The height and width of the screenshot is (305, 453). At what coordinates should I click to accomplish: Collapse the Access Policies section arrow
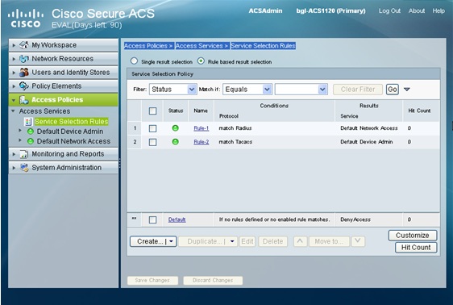click(14, 100)
